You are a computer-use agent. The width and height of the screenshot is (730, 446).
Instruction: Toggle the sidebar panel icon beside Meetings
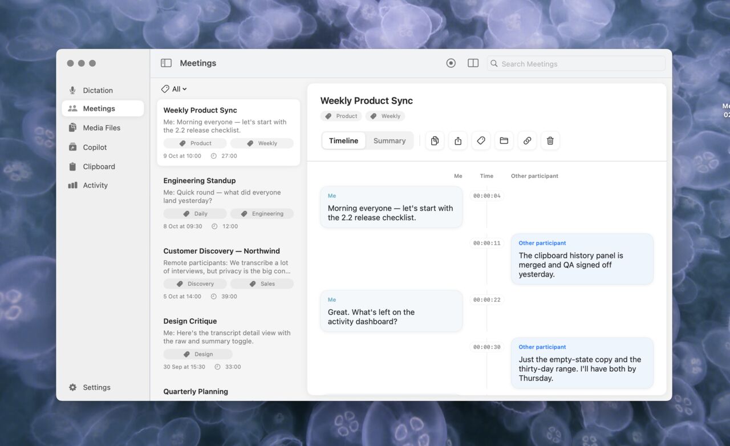166,63
